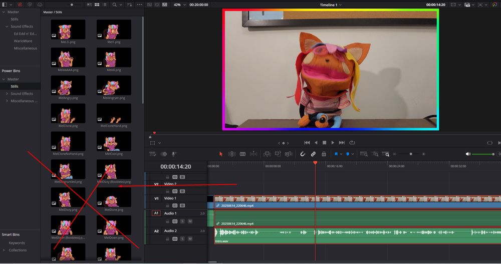This screenshot has height=264, width=501.
Task: Open Timeline View Options icon
Action: pyautogui.click(x=153, y=154)
